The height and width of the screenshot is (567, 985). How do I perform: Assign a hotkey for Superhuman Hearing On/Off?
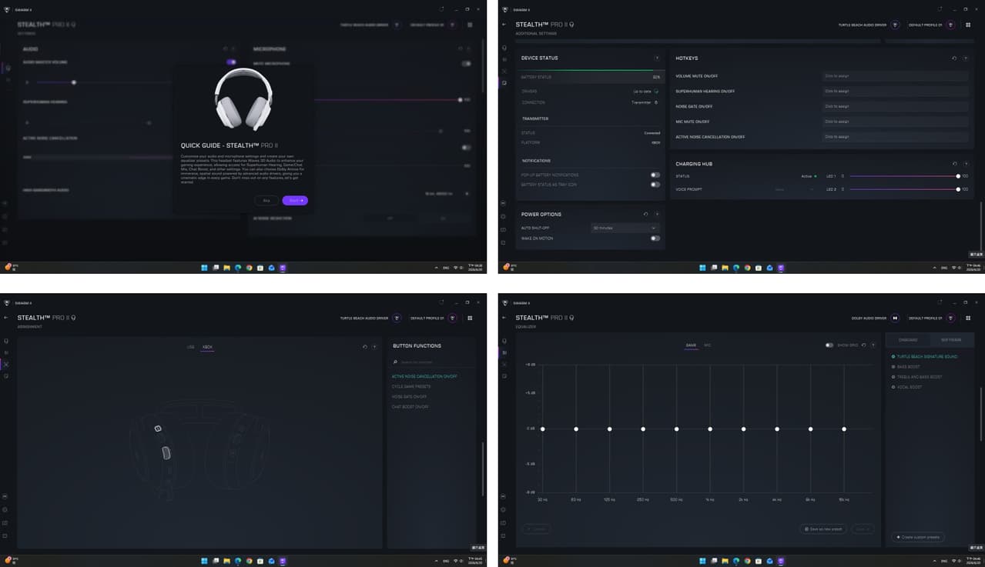click(x=894, y=91)
